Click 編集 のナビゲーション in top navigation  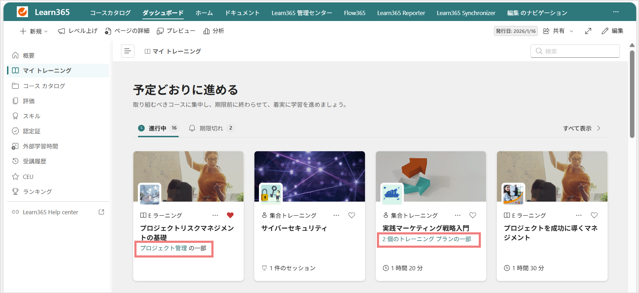[537, 13]
